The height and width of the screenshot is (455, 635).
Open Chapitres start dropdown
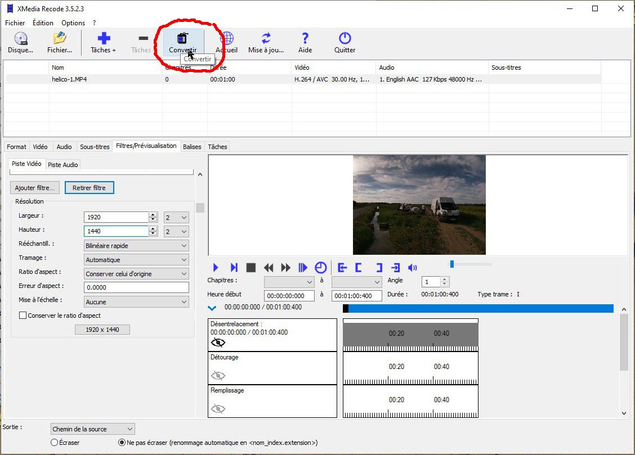pyautogui.click(x=289, y=282)
